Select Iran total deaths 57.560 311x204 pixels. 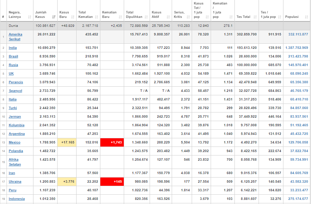93,173
